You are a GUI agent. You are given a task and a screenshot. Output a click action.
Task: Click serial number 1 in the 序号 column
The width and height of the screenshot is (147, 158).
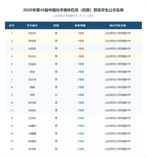click(12, 33)
